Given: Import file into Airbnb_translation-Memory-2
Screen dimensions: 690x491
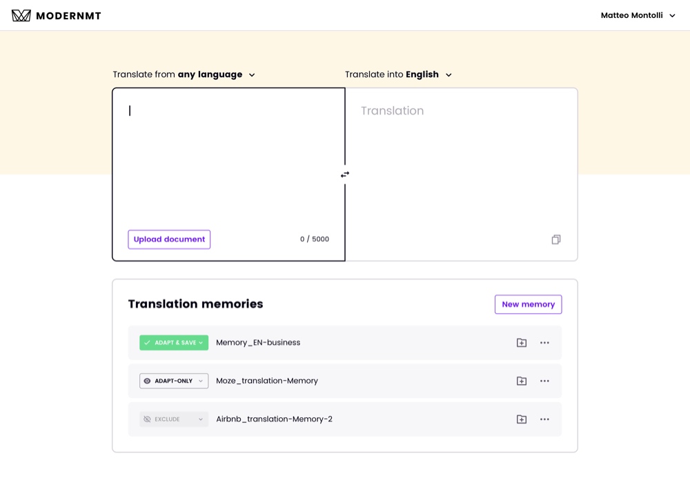Looking at the screenshot, I should pyautogui.click(x=522, y=419).
